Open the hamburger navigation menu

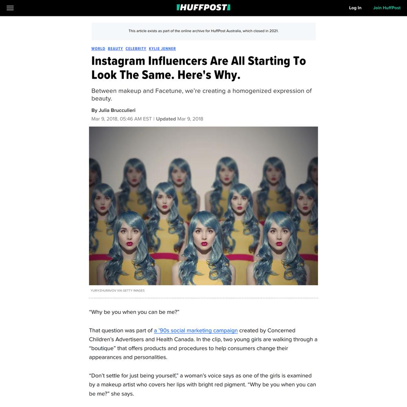click(x=10, y=8)
